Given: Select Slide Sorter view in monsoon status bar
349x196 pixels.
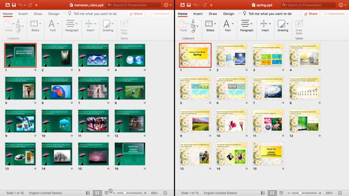Looking at the screenshot, I should (x=97, y=193).
